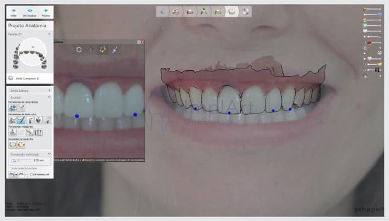Go to the next step with Próximo
Viewport: 389px width, 221px height.
[x=46, y=13]
